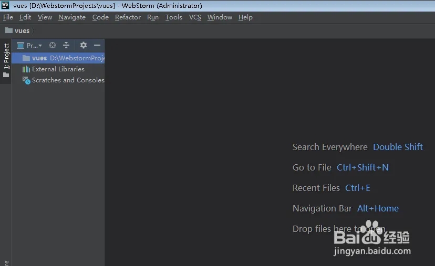Click the Project view window icon
The image size is (435, 266).
20,45
